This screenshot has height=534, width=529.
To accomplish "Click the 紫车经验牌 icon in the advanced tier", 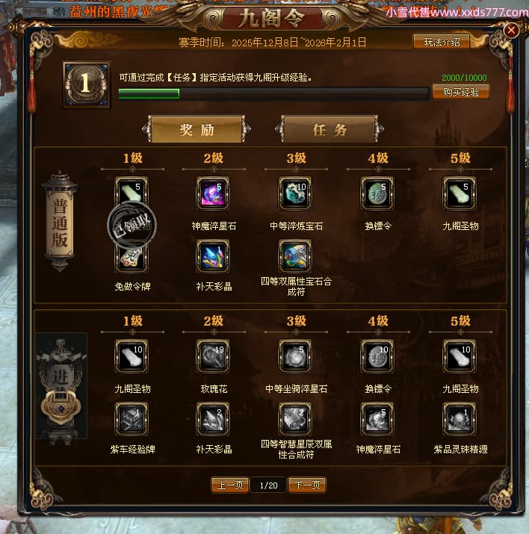I will pos(132,419).
